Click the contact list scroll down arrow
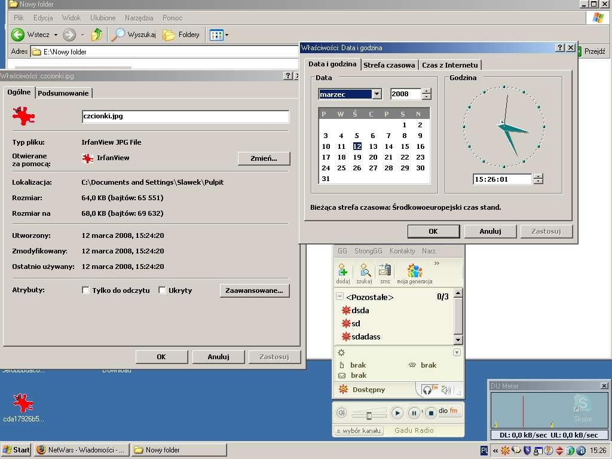Image resolution: width=612 pixels, height=459 pixels. 458,339
